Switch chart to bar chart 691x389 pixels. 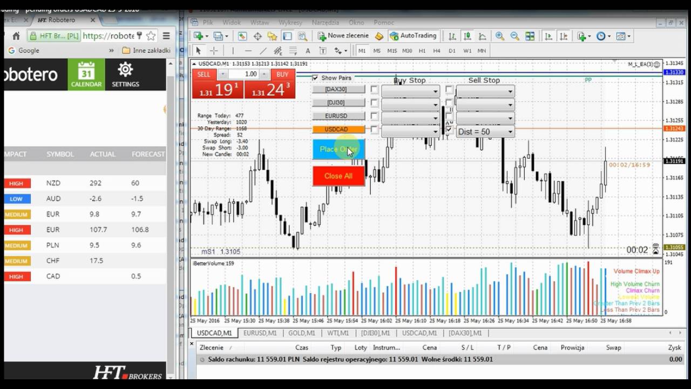click(x=452, y=36)
